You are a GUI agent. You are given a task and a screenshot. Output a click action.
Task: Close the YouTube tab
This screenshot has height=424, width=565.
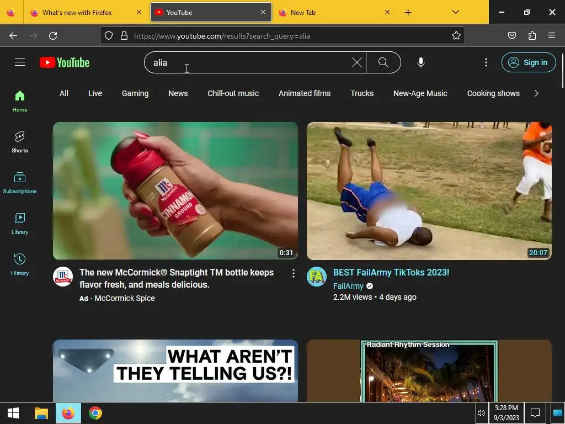pos(263,13)
